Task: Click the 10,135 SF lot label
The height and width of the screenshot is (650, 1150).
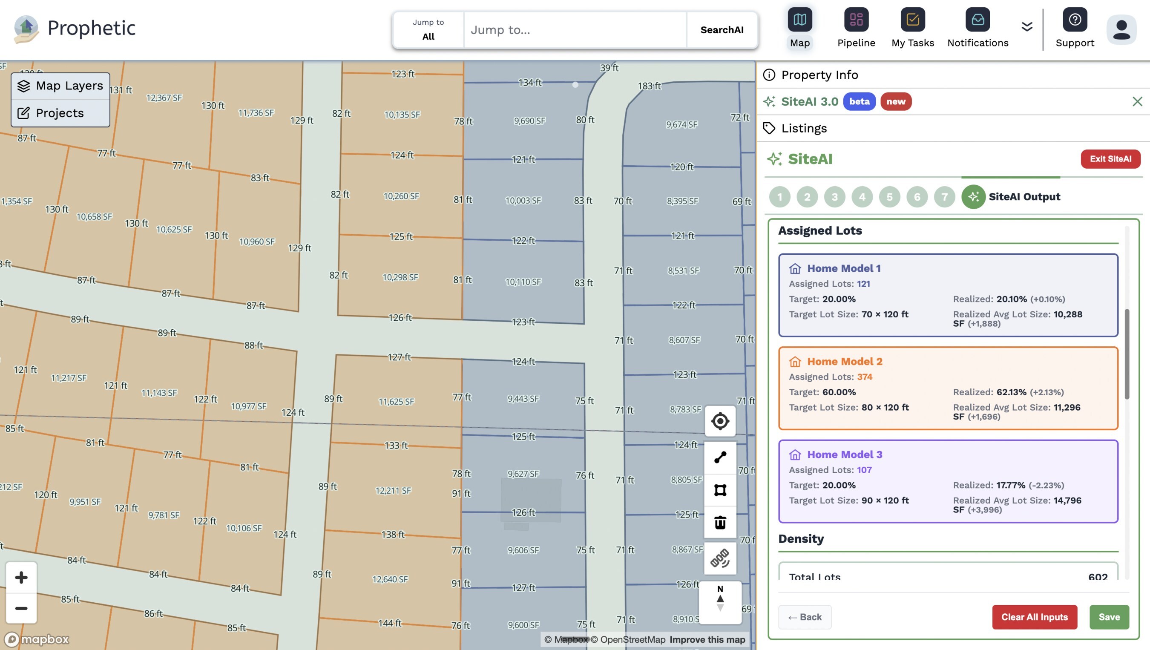Action: click(402, 115)
